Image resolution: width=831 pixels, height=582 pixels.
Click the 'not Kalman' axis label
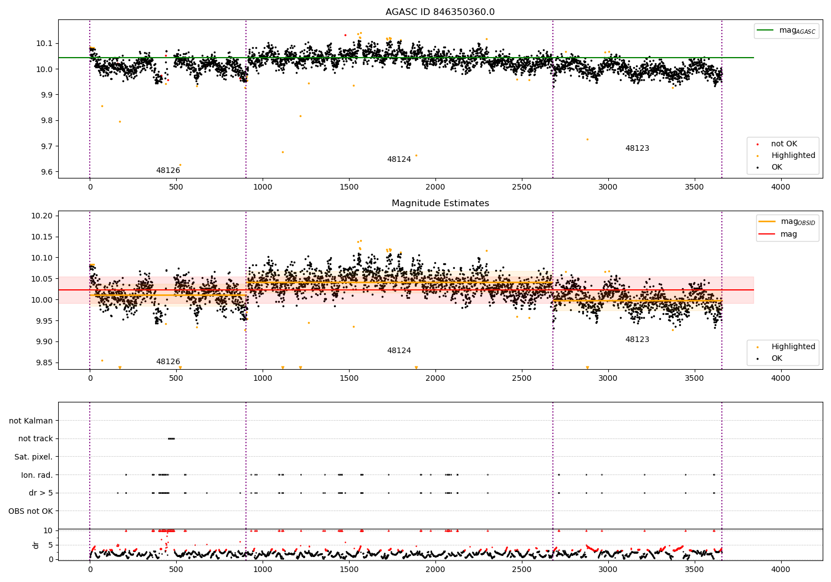click(31, 421)
